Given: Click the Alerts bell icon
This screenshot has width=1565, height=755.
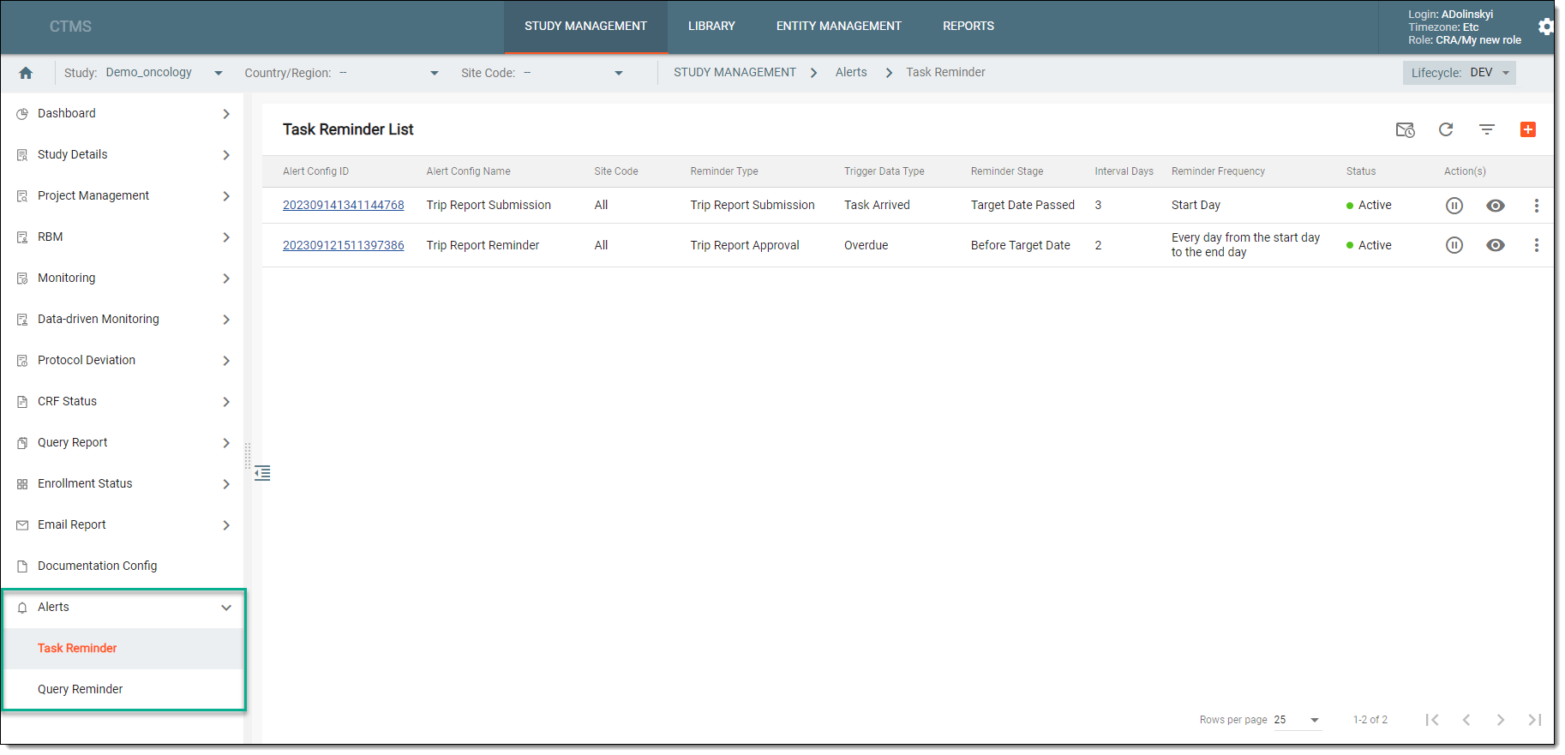Looking at the screenshot, I should coord(22,608).
